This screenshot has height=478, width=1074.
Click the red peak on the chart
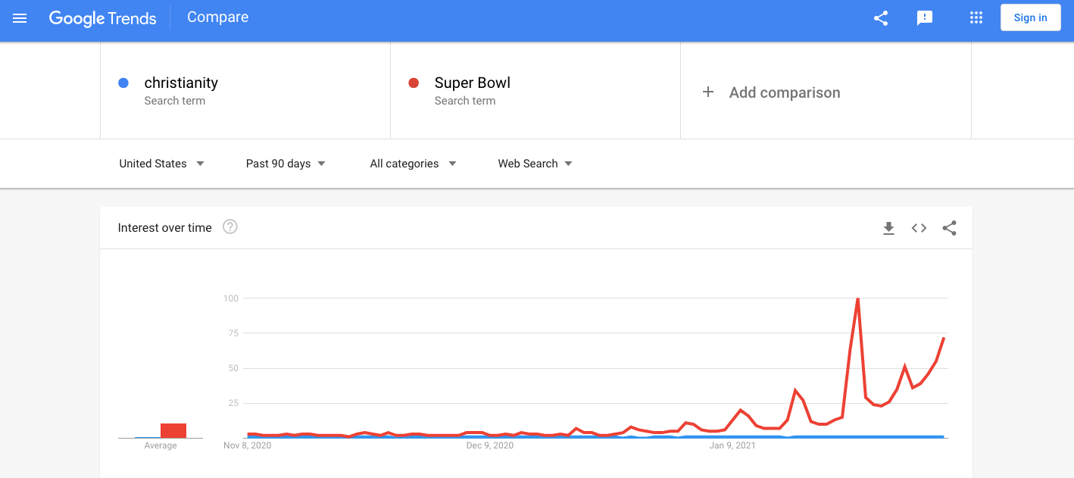(x=857, y=299)
